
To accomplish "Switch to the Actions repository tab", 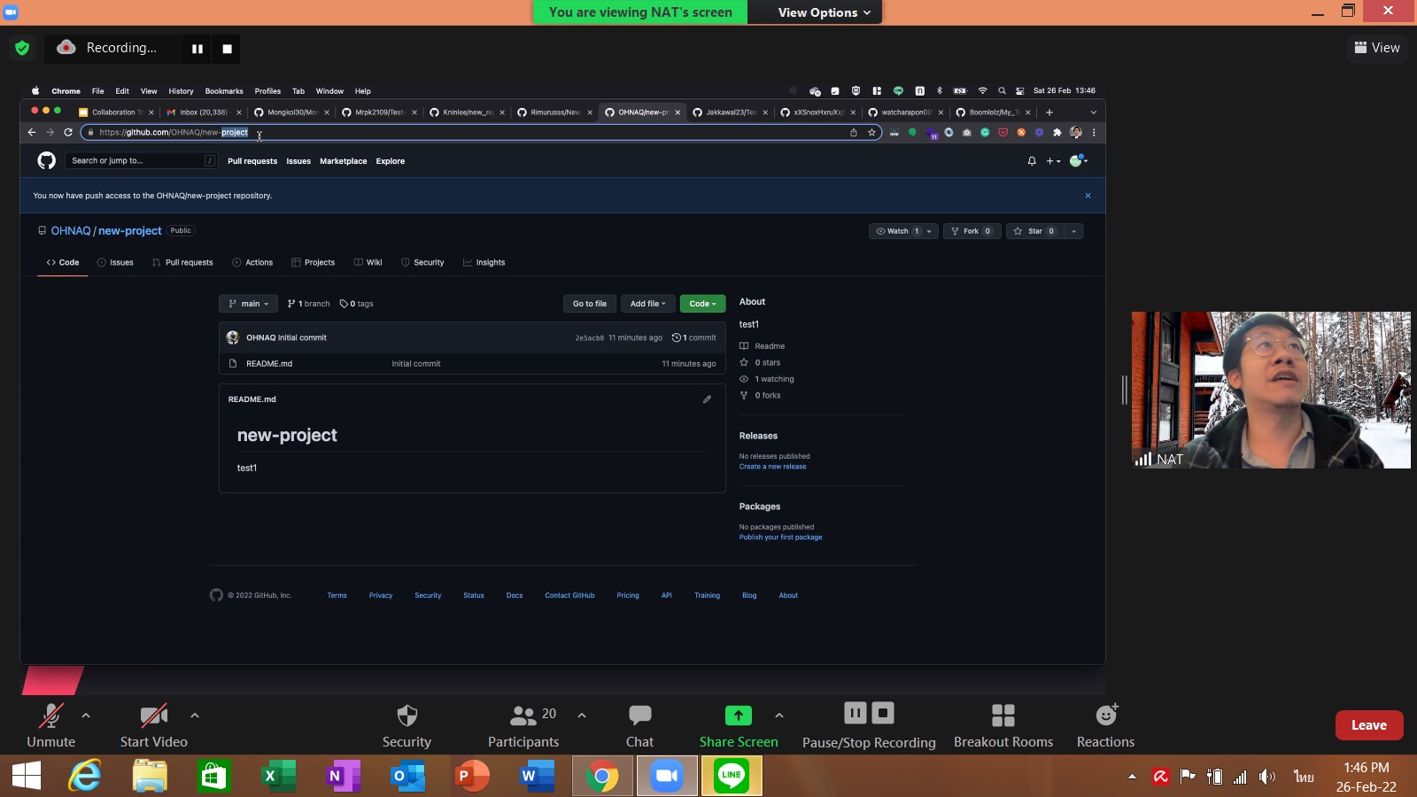I will click(252, 262).
